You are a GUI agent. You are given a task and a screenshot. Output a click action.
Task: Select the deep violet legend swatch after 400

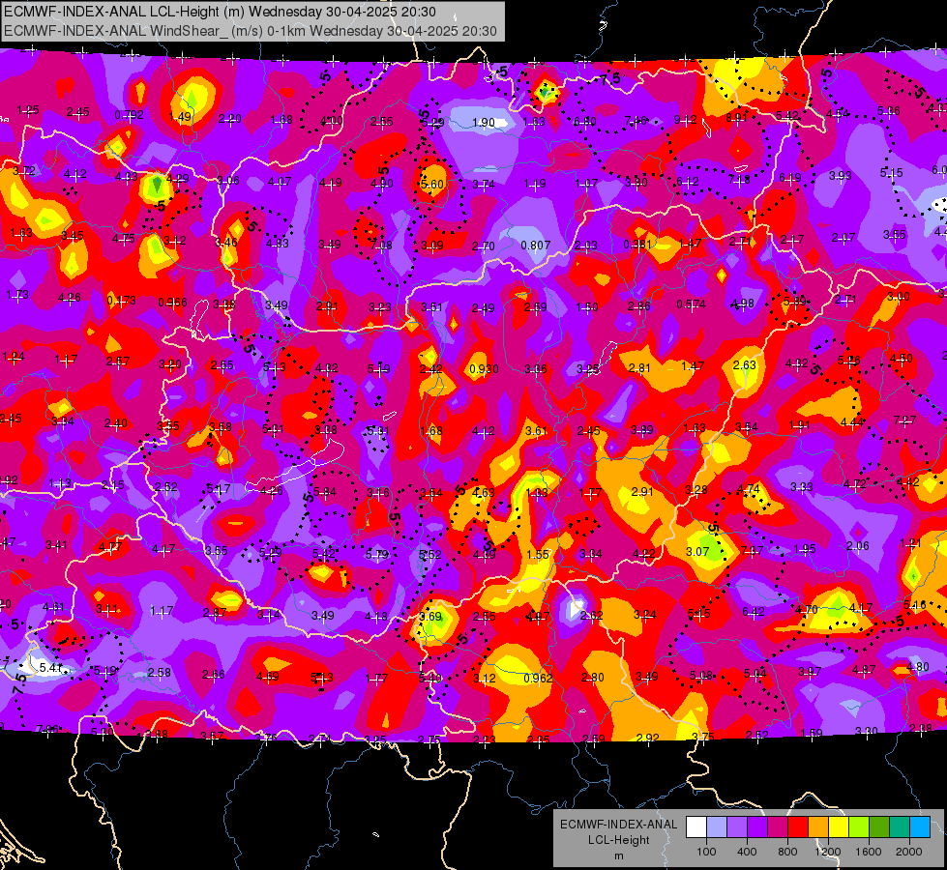[x=756, y=826]
